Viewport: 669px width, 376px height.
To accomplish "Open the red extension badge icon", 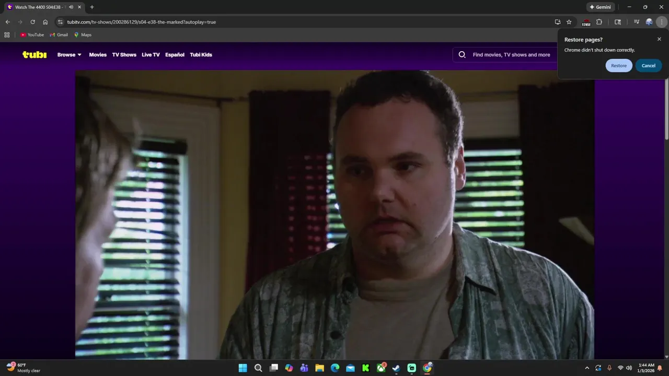I will [x=586, y=22].
